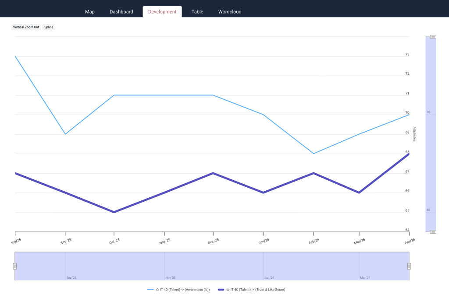449x301 pixels.
Task: Click the purple Trust & Like legend marker
Action: click(221, 290)
